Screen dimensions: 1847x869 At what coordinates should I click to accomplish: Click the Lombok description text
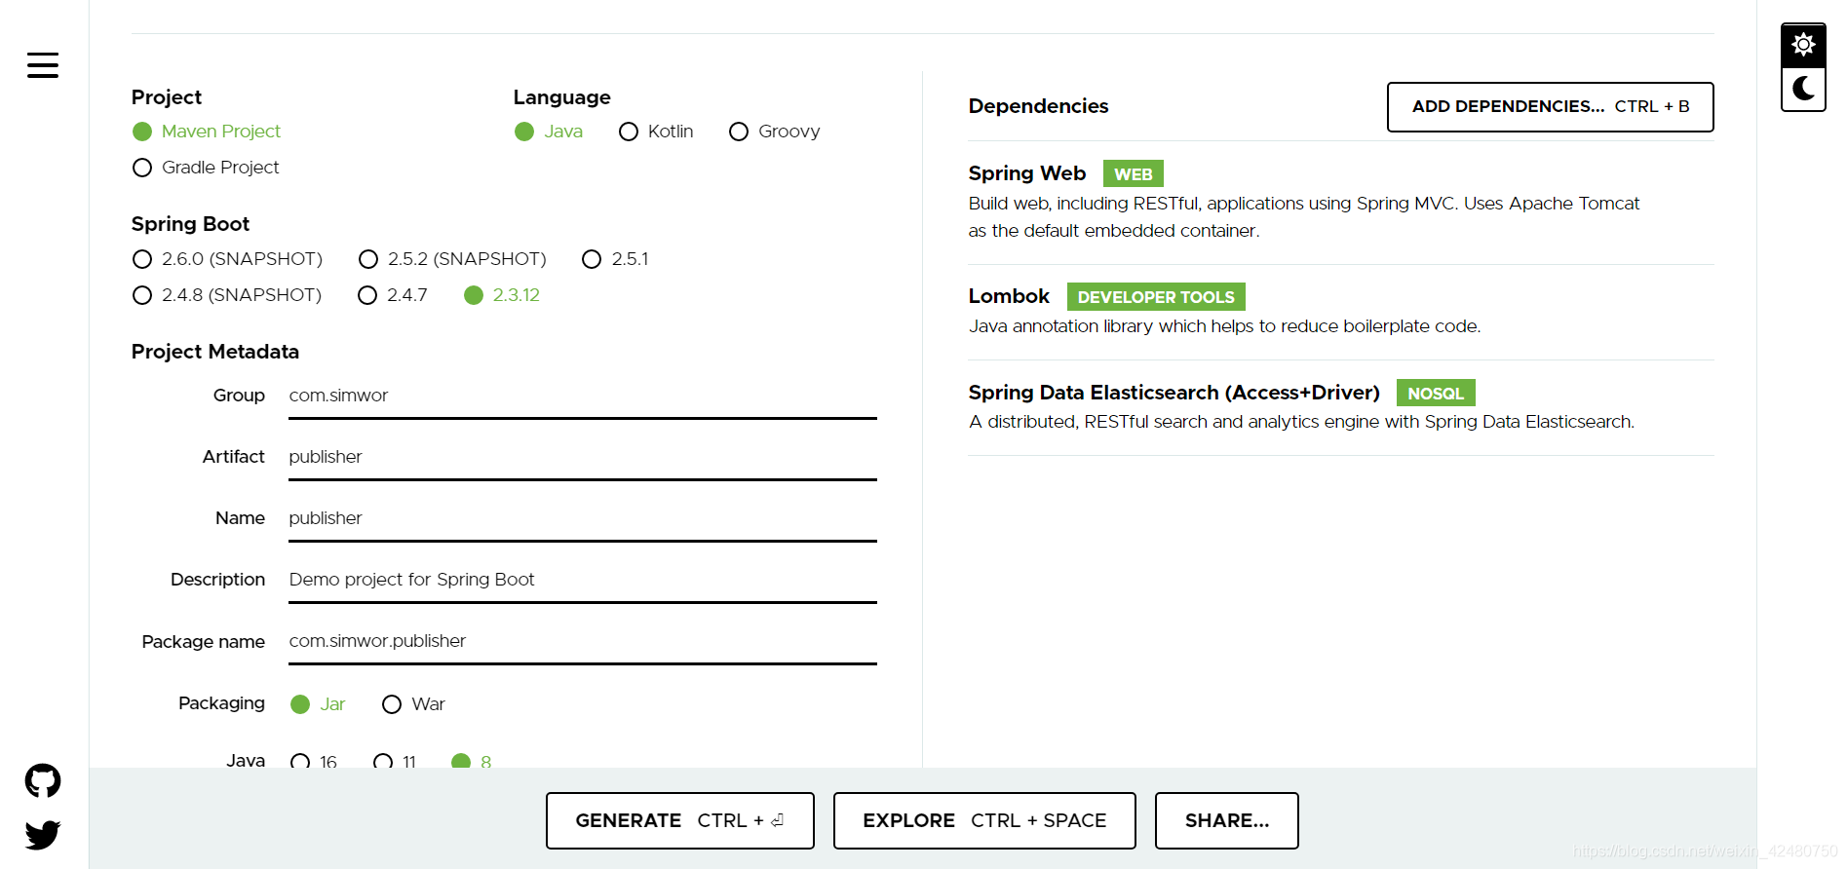(x=1224, y=326)
